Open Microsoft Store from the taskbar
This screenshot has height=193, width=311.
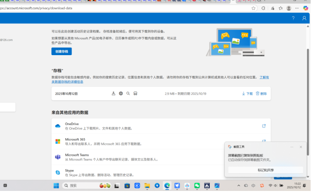coord(127,186)
